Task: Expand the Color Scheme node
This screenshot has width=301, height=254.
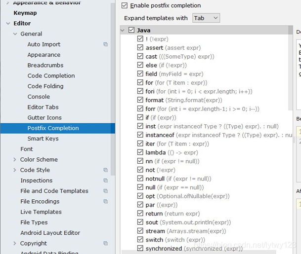Action: (15, 159)
